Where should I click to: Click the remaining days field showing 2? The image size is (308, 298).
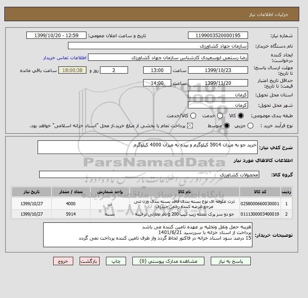tap(114, 70)
